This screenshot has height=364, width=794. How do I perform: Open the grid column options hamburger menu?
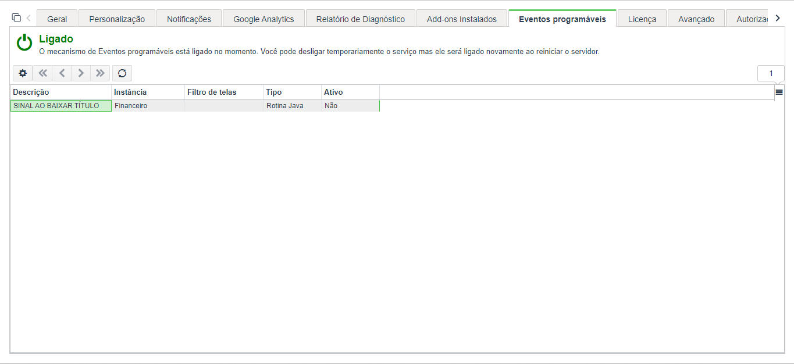(779, 92)
